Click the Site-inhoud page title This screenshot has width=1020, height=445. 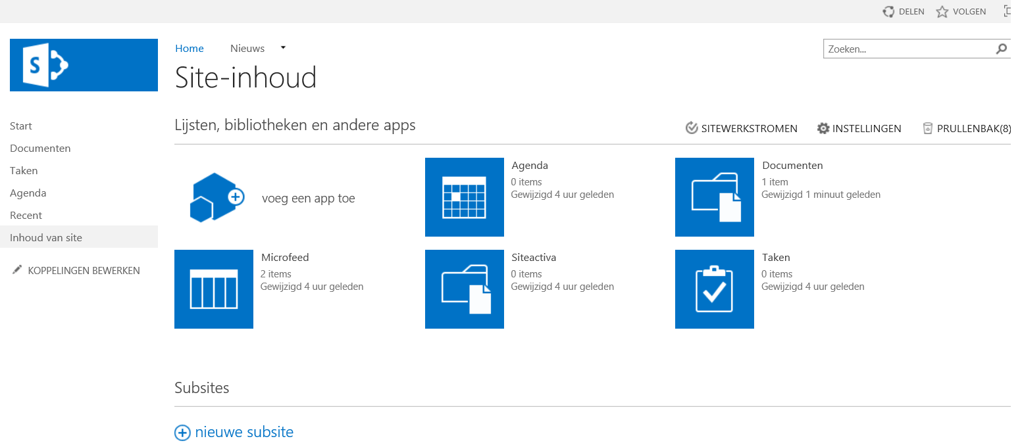tap(245, 78)
